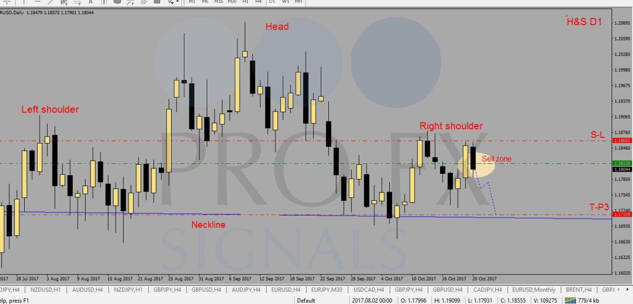Select the horizontal line drawing tool
Screen dimensions: 633x304
pos(37,2)
